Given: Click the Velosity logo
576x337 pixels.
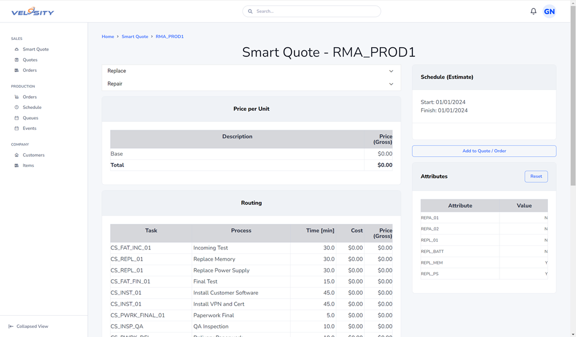Looking at the screenshot, I should pyautogui.click(x=33, y=11).
